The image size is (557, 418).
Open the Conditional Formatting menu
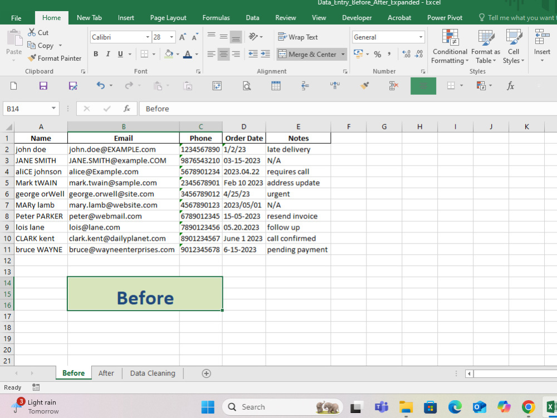[449, 47]
